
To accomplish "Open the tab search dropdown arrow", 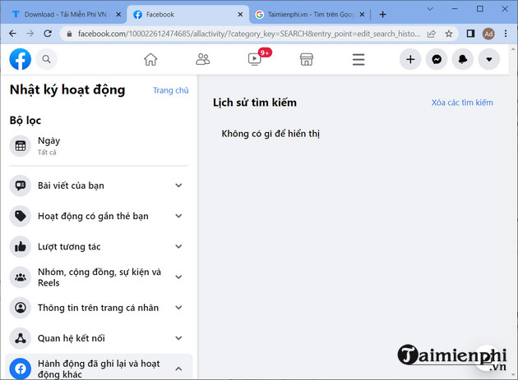I will pyautogui.click(x=430, y=9).
